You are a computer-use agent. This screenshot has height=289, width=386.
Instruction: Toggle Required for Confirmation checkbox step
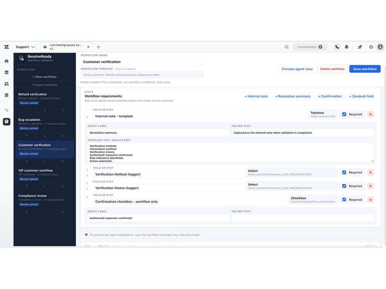tap(344, 200)
